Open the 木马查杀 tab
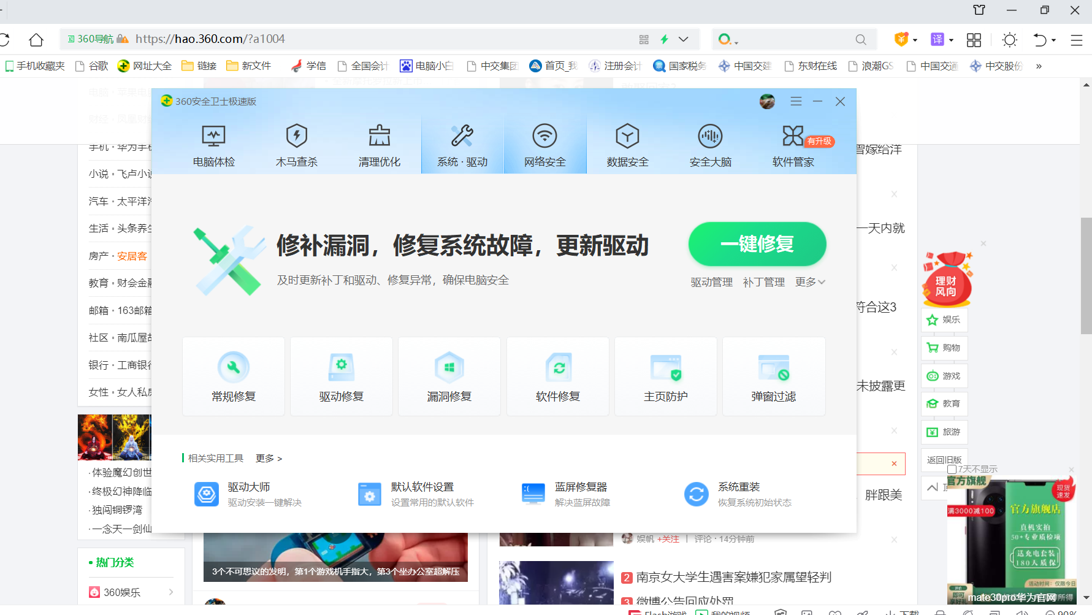This screenshot has width=1092, height=615. coord(297,146)
